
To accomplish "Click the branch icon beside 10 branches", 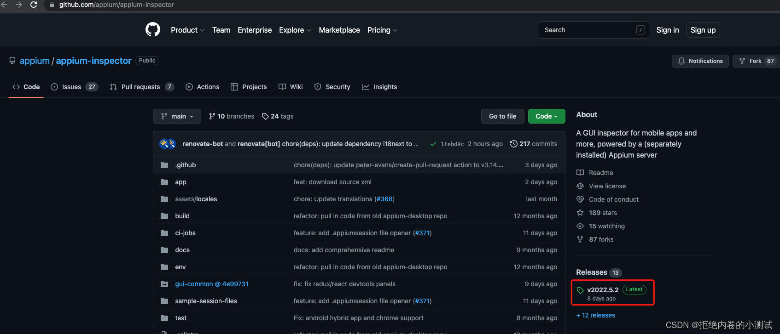I will (x=212, y=116).
